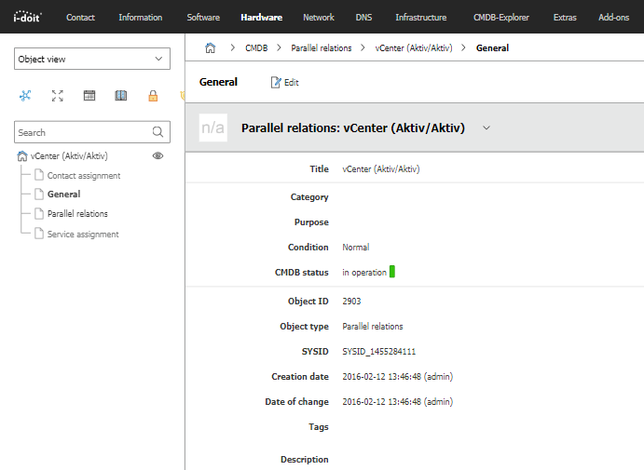Open the Extras menu
This screenshot has height=470, width=644.
565,18
